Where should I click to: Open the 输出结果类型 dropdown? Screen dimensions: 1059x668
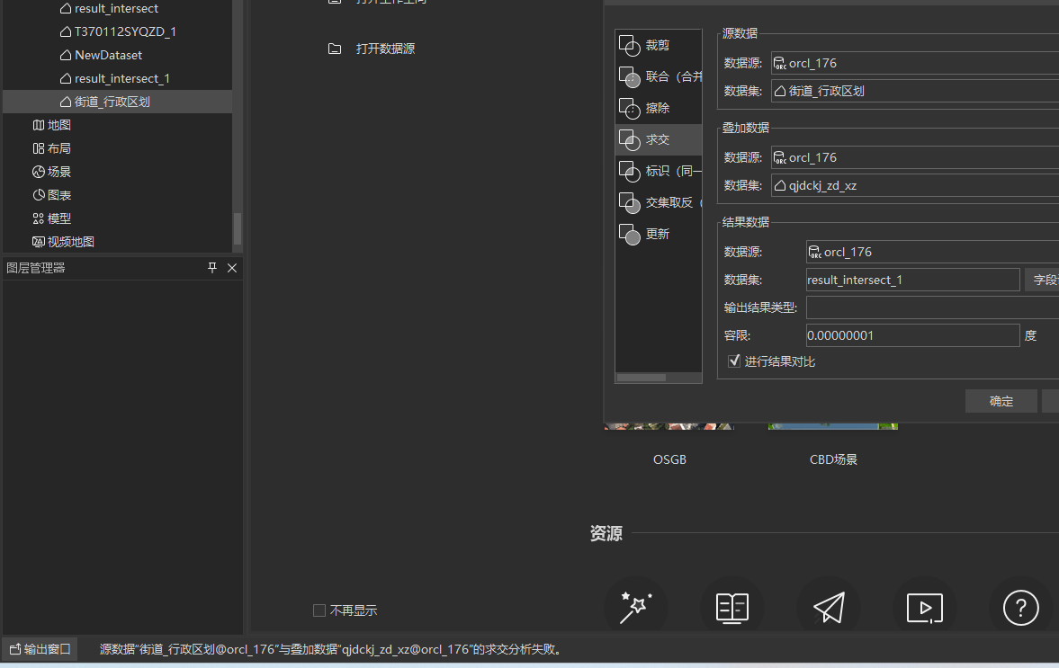(x=933, y=307)
